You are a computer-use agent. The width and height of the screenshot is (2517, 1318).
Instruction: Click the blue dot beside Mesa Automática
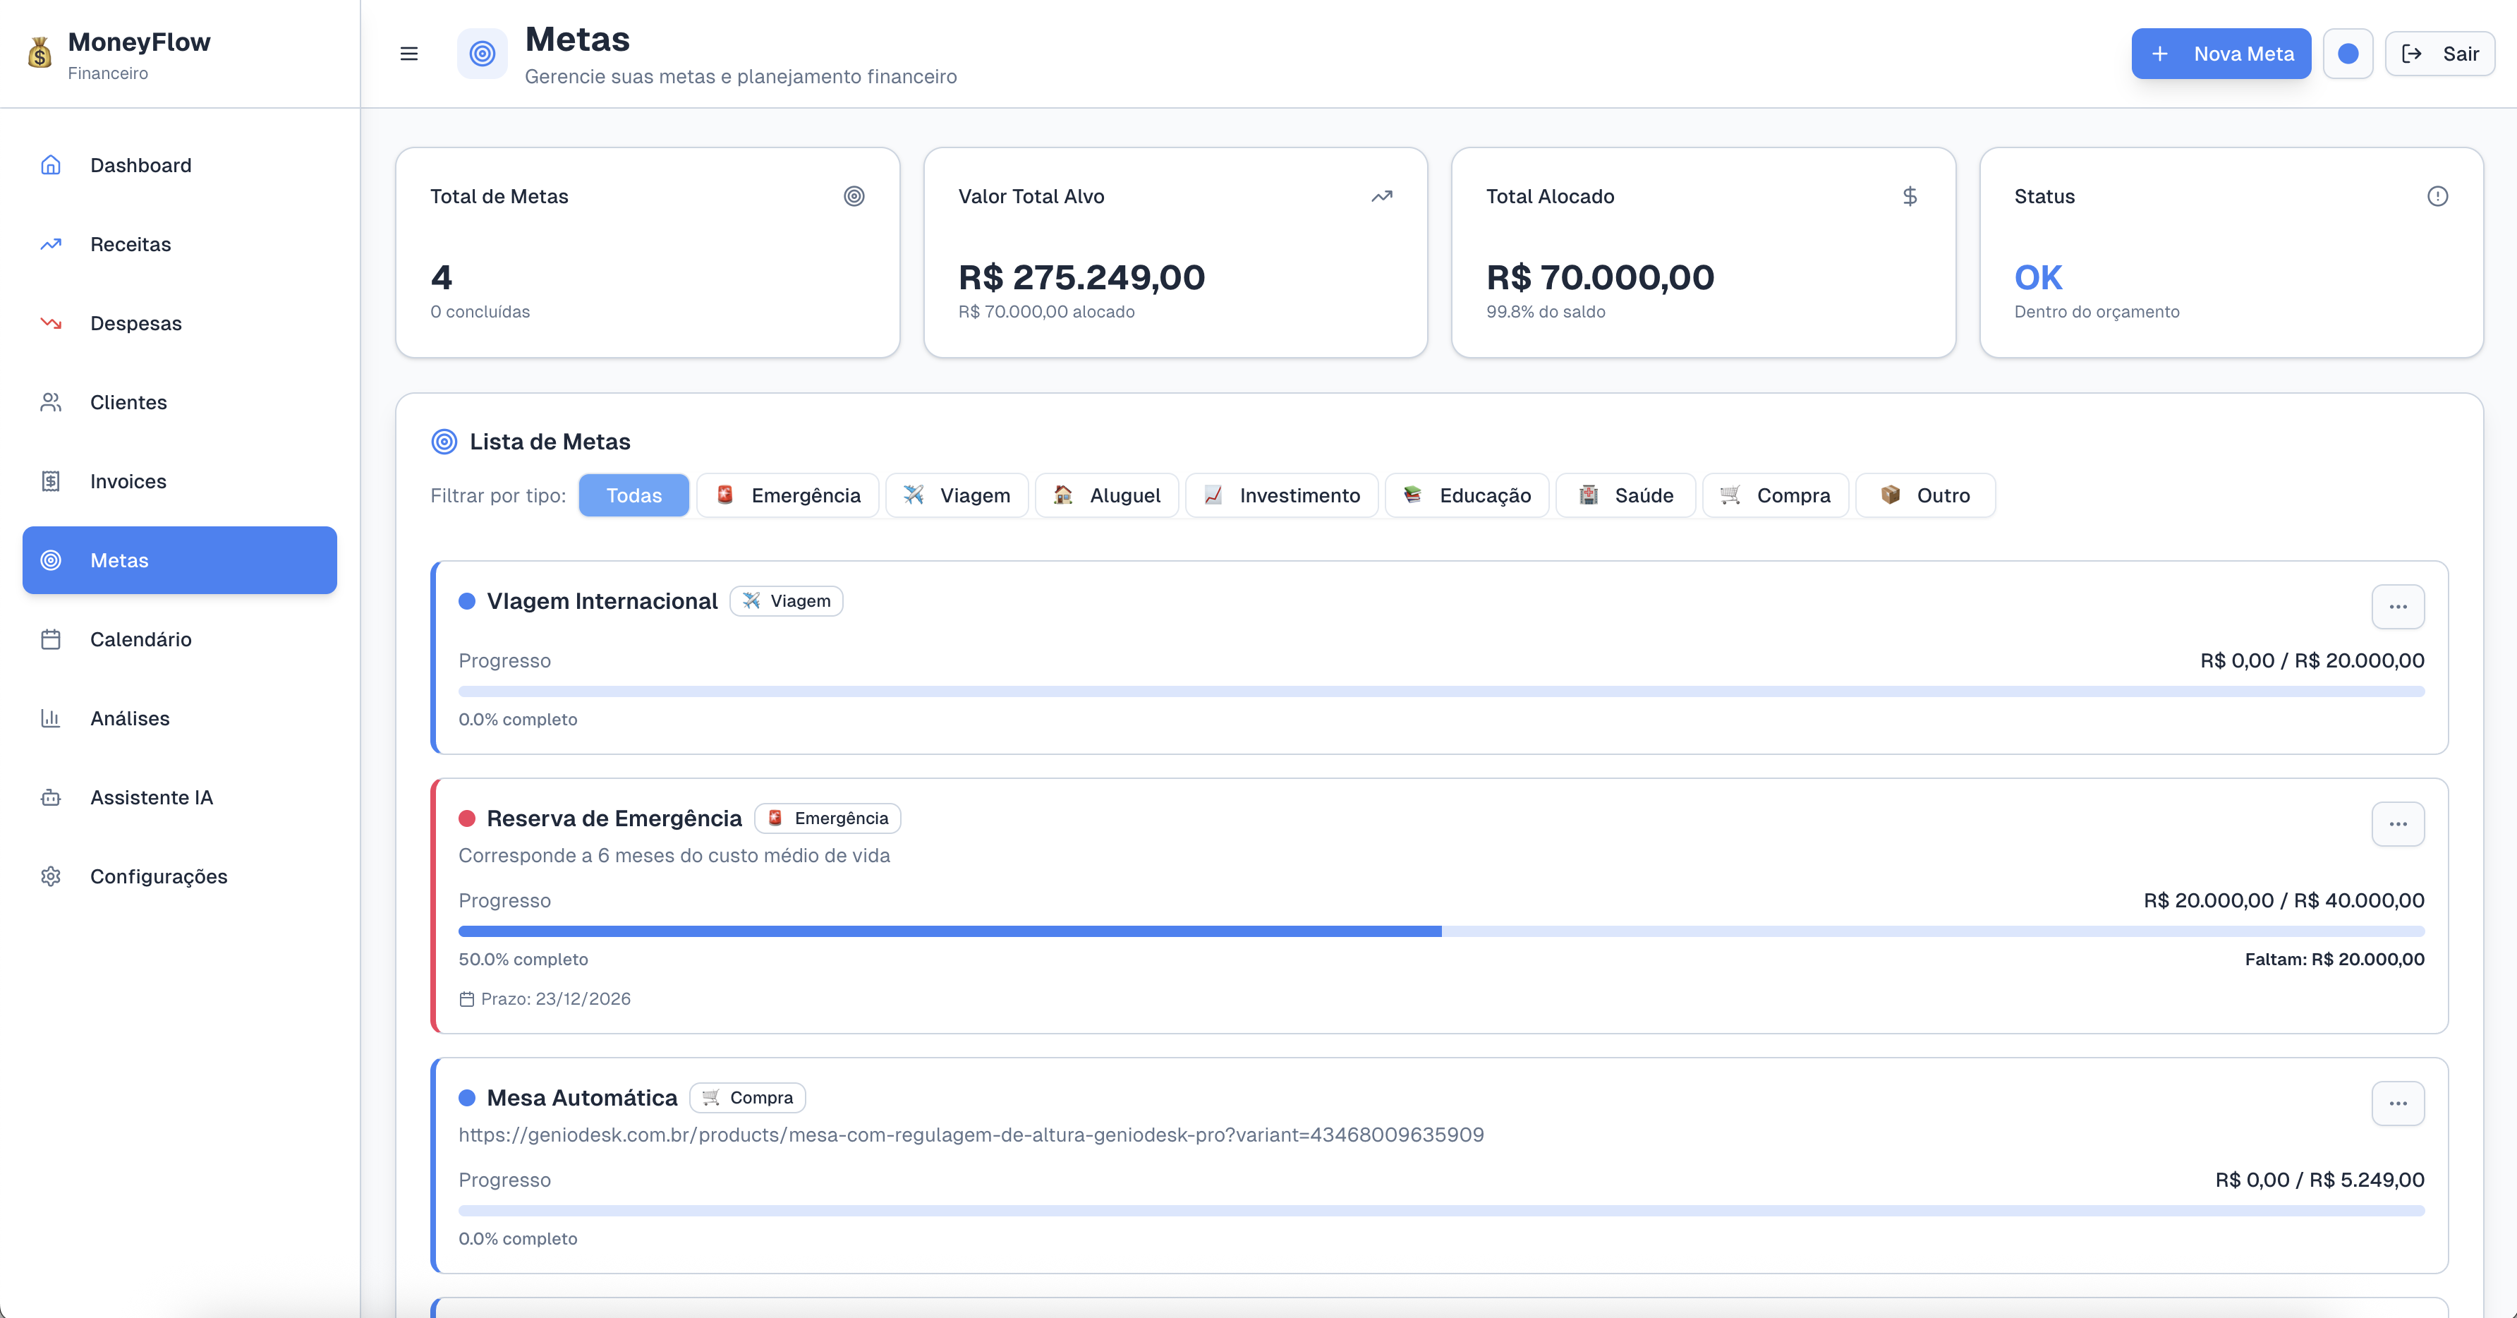(x=467, y=1098)
